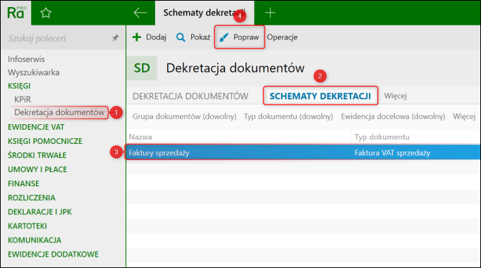Open Typ dokumentu filter dropdown
Screen dimensions: 481x268
click(x=288, y=116)
